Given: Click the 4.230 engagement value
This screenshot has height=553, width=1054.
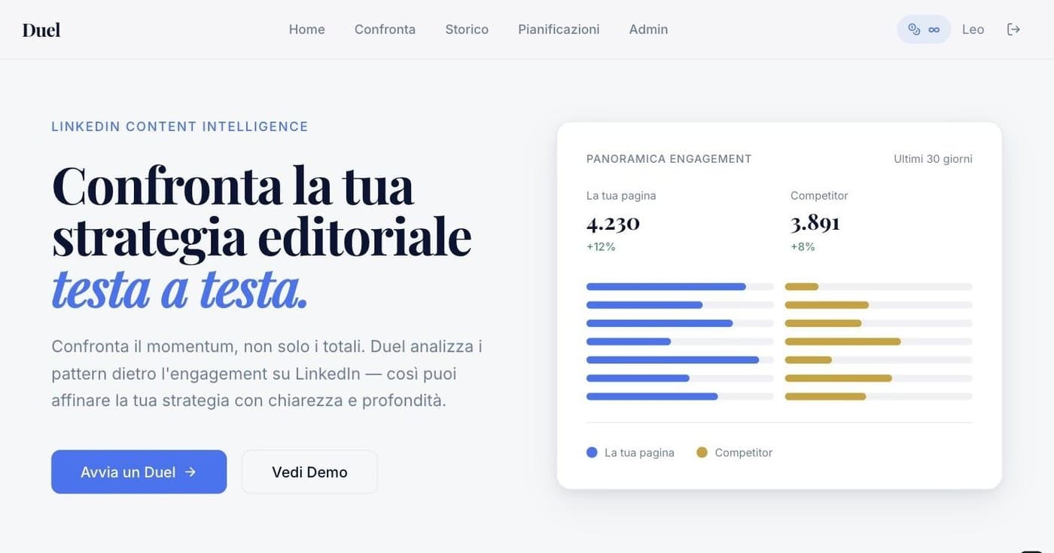Looking at the screenshot, I should [613, 223].
